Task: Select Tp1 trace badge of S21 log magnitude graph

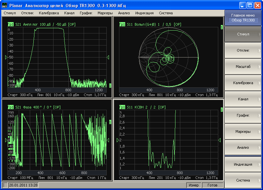Action: point(10,24)
